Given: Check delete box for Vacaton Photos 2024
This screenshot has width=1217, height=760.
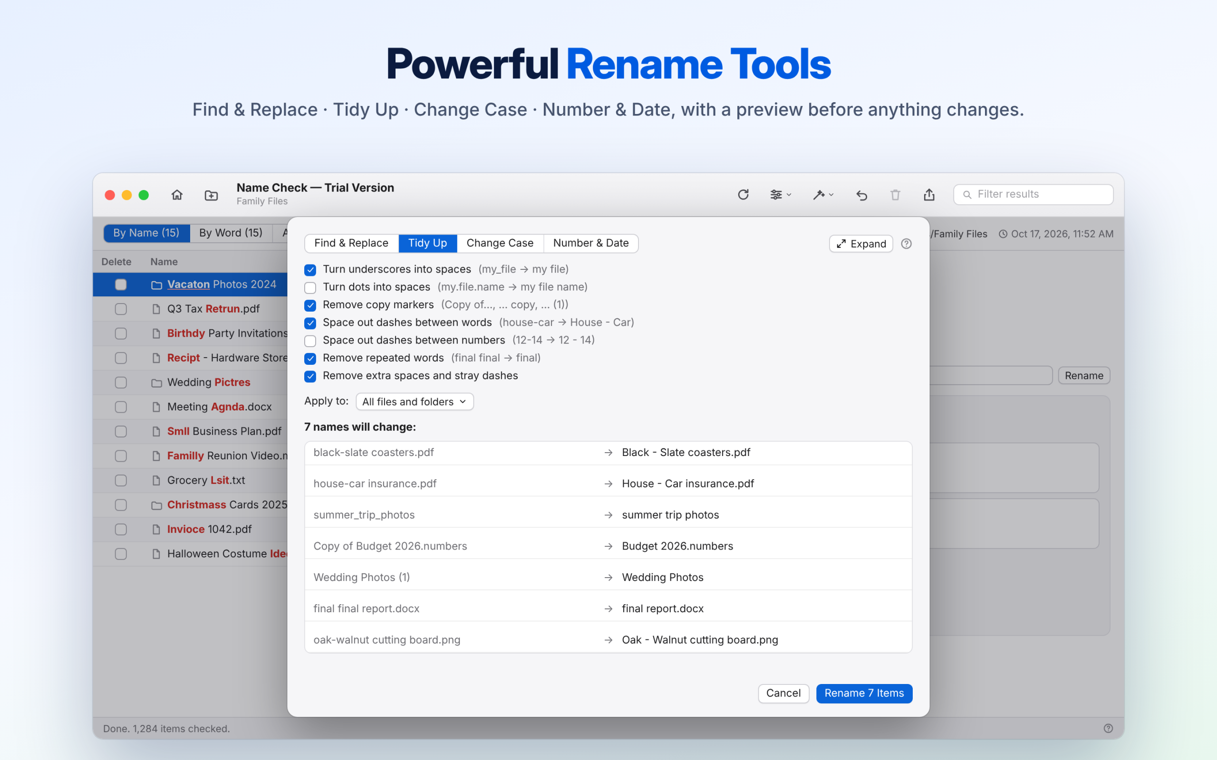Looking at the screenshot, I should click(x=121, y=285).
